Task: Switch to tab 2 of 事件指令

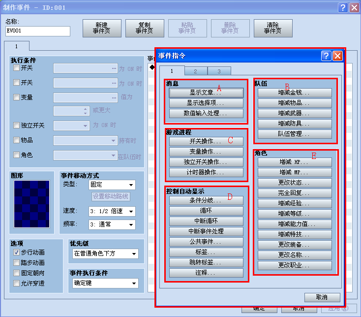Action: (x=196, y=71)
